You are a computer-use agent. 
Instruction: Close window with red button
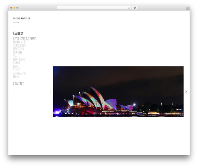pos(11,8)
